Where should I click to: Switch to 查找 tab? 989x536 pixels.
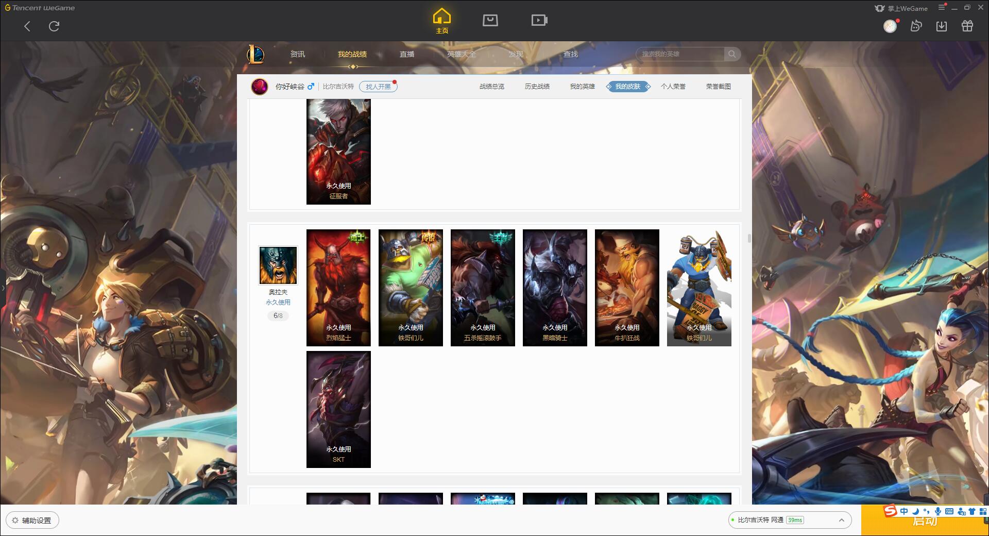[x=571, y=54]
